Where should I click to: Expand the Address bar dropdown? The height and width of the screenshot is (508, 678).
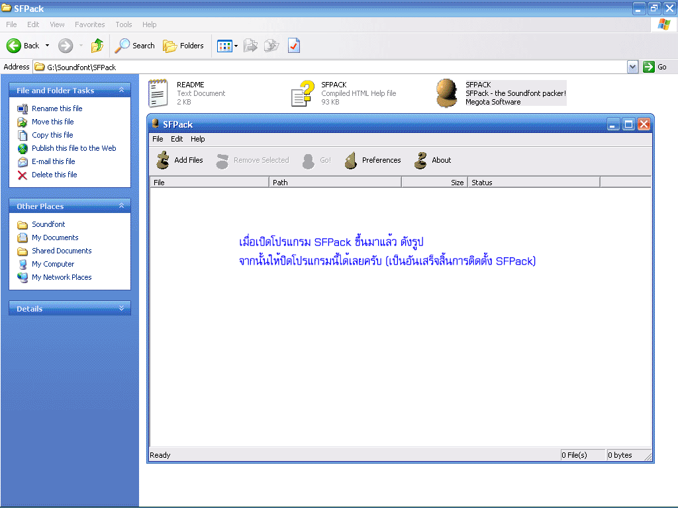pyautogui.click(x=632, y=67)
